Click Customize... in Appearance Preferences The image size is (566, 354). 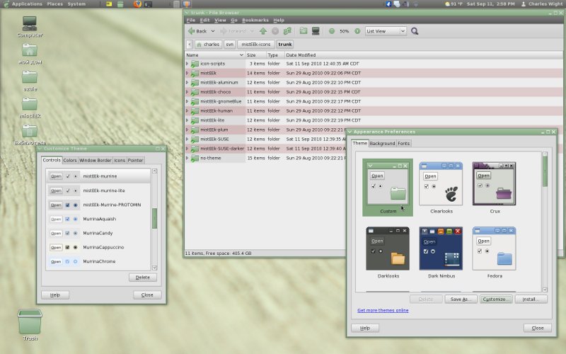(496, 299)
